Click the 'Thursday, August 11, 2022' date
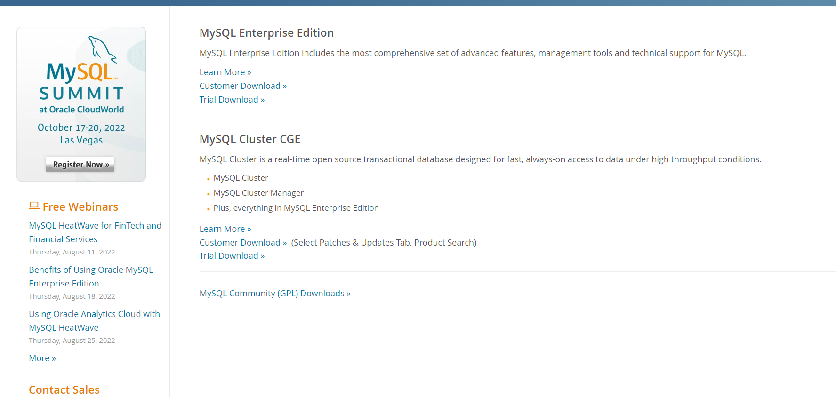The width and height of the screenshot is (836, 397). coord(72,252)
